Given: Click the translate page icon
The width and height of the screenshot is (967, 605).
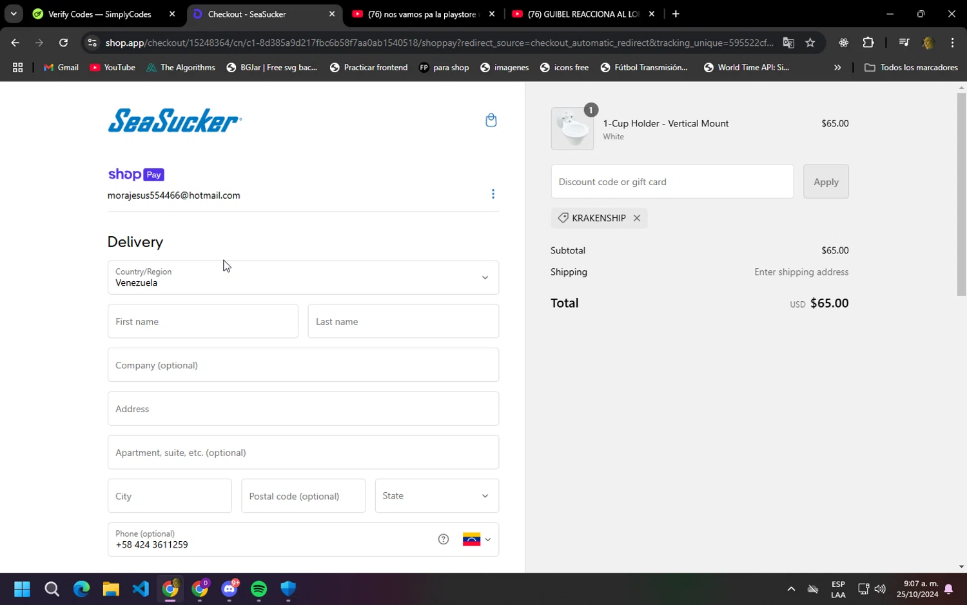Looking at the screenshot, I should point(788,43).
